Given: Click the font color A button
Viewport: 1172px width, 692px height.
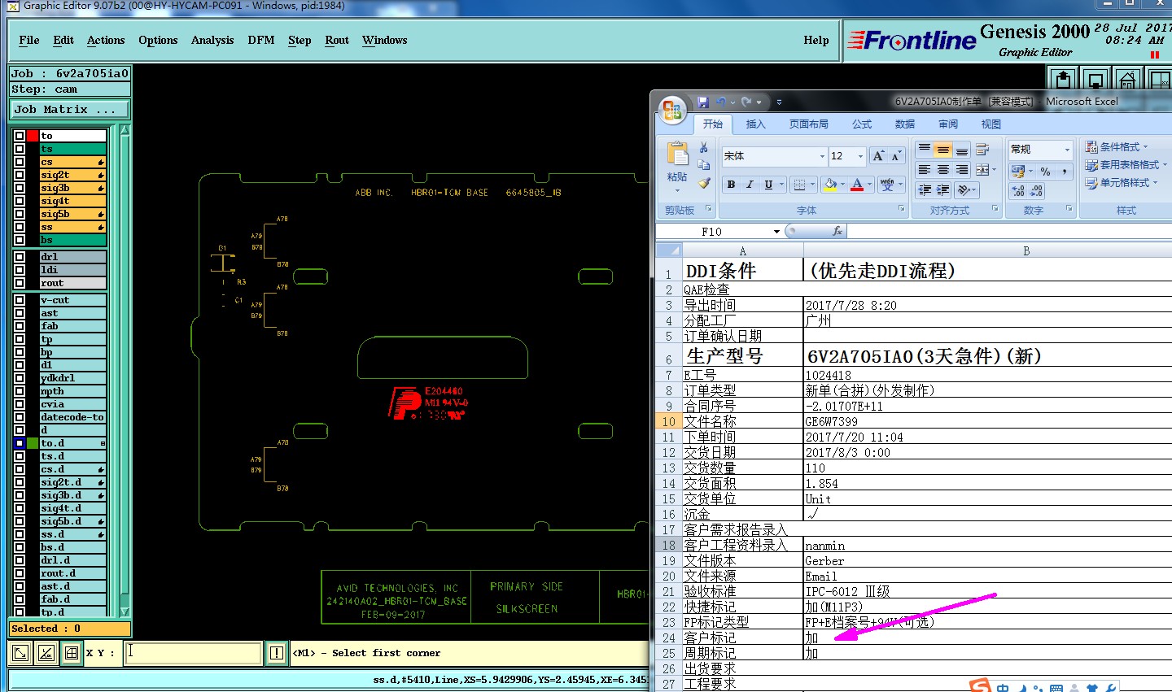Looking at the screenshot, I should coord(857,185).
